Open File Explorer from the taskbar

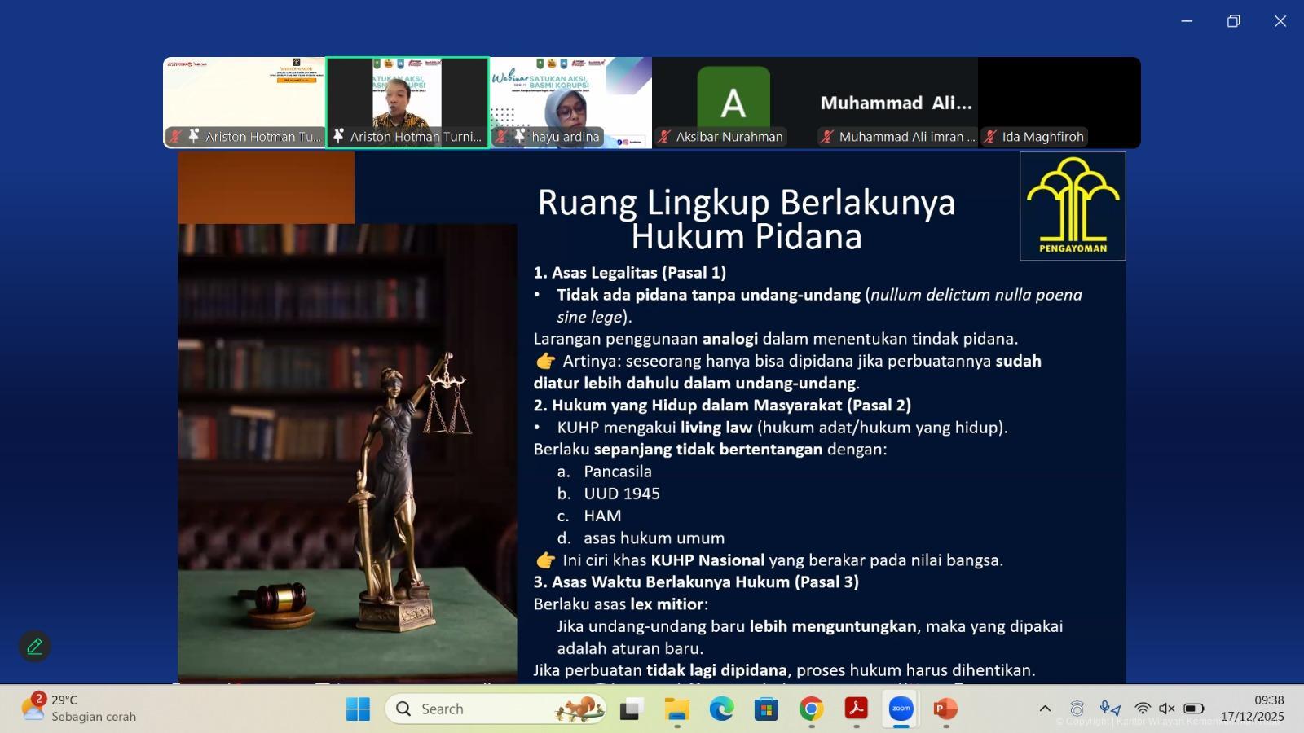(676, 709)
